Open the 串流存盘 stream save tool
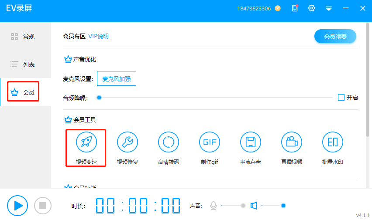The height and width of the screenshot is (220, 372). pyautogui.click(x=251, y=148)
